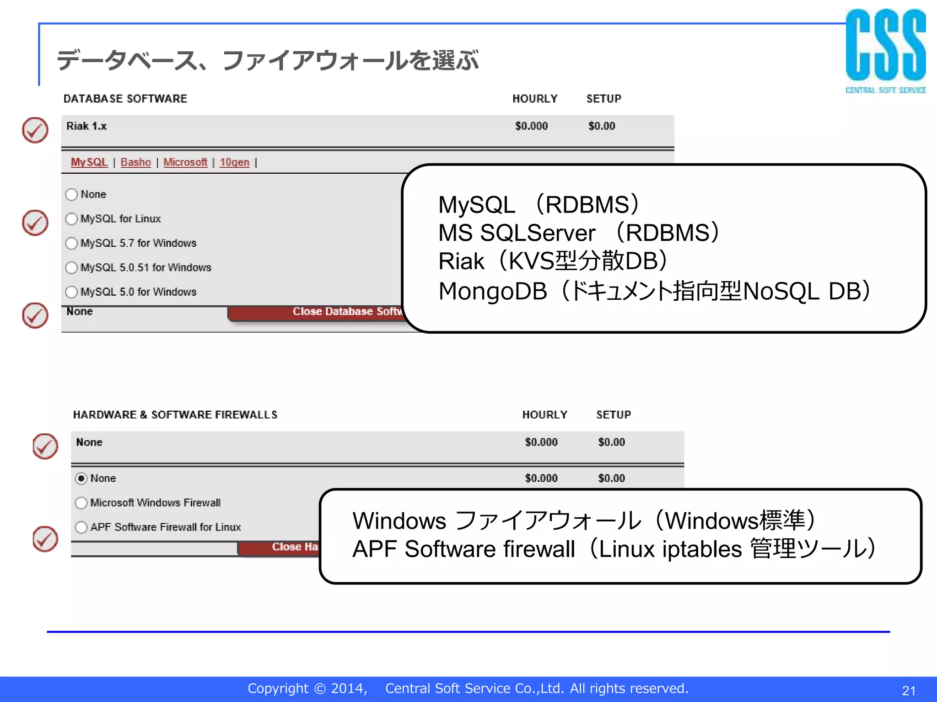
Task: Select MySQL for Linux option
Action: (x=72, y=219)
